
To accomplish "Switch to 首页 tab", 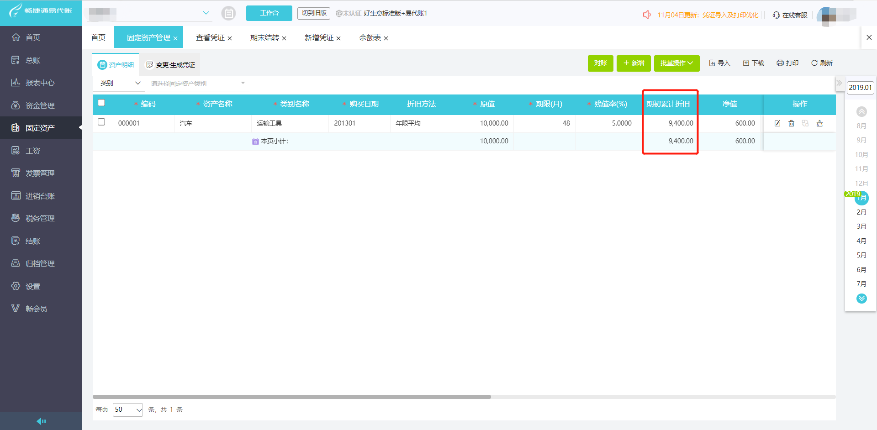I will click(98, 37).
